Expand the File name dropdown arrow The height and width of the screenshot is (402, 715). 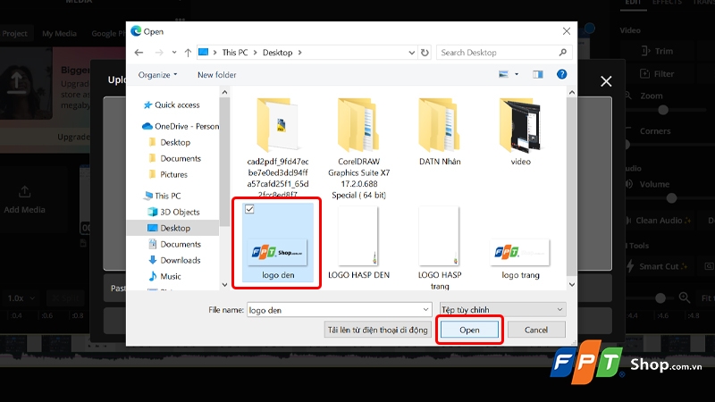pyautogui.click(x=425, y=310)
